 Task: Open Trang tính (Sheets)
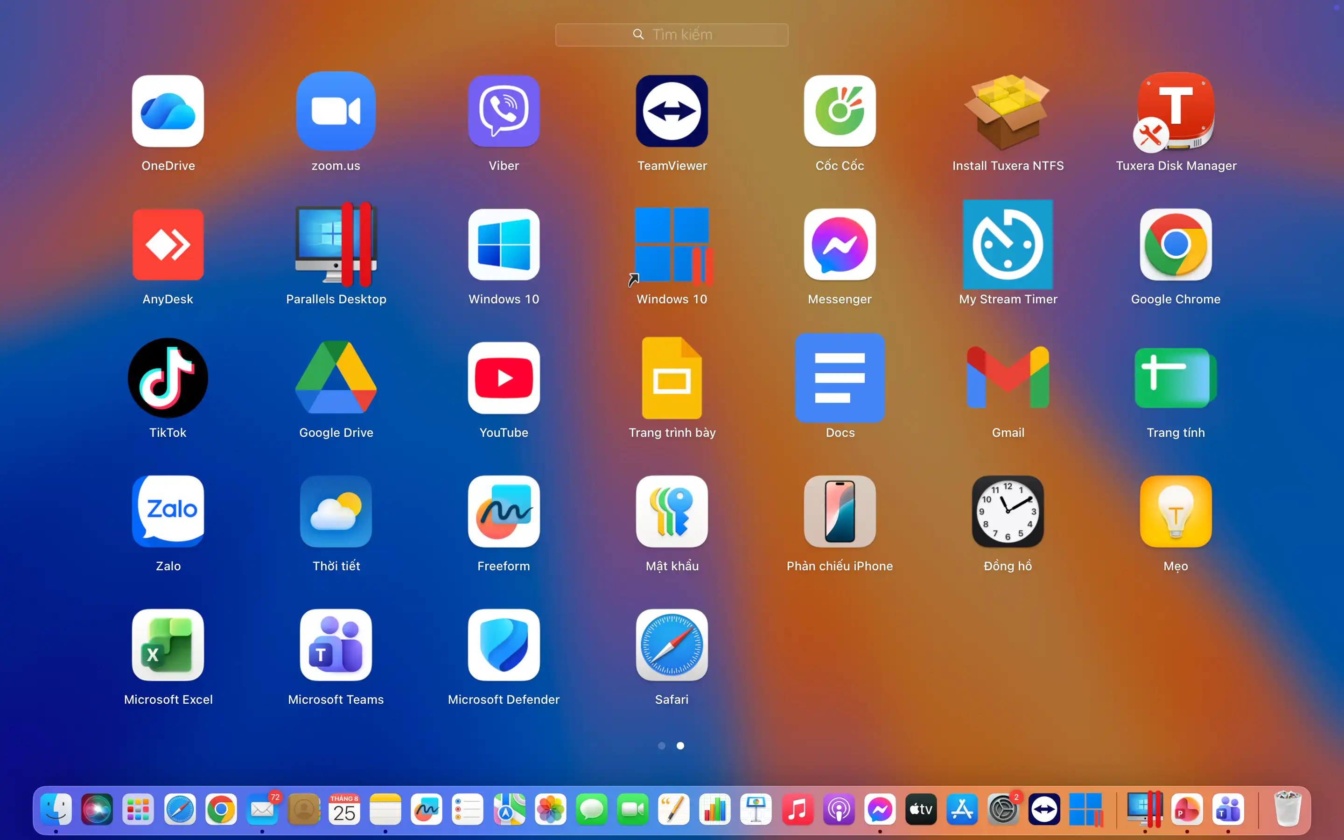tap(1176, 378)
